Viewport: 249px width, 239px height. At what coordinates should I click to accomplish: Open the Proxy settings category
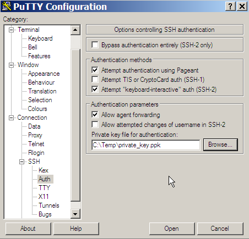point(35,135)
